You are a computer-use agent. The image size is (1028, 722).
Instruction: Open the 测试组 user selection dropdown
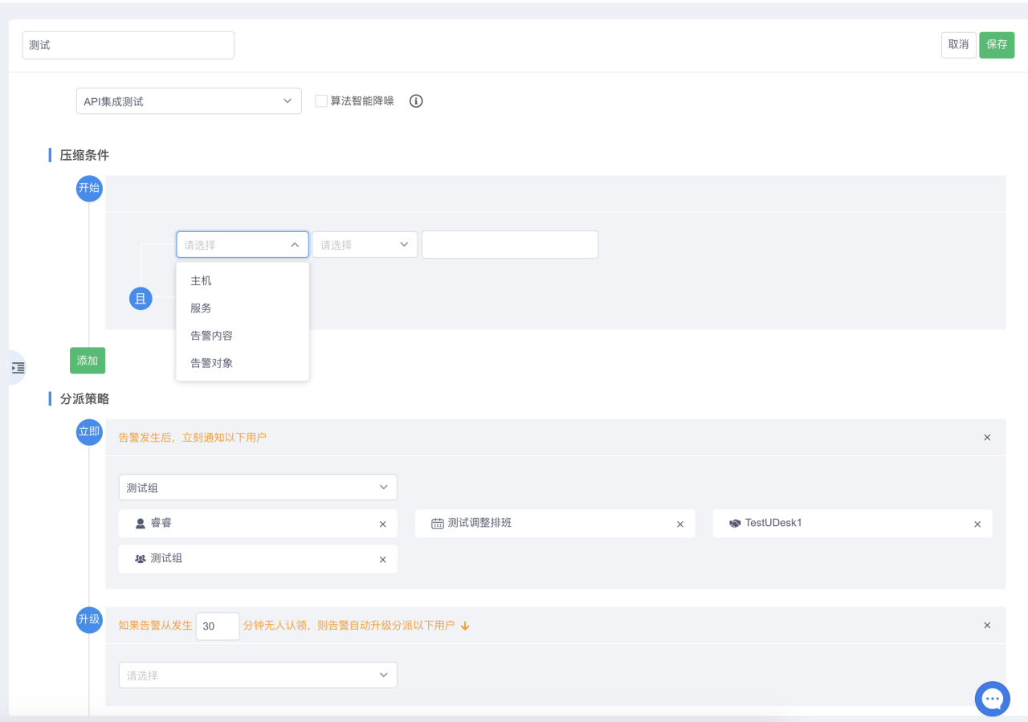tap(258, 487)
